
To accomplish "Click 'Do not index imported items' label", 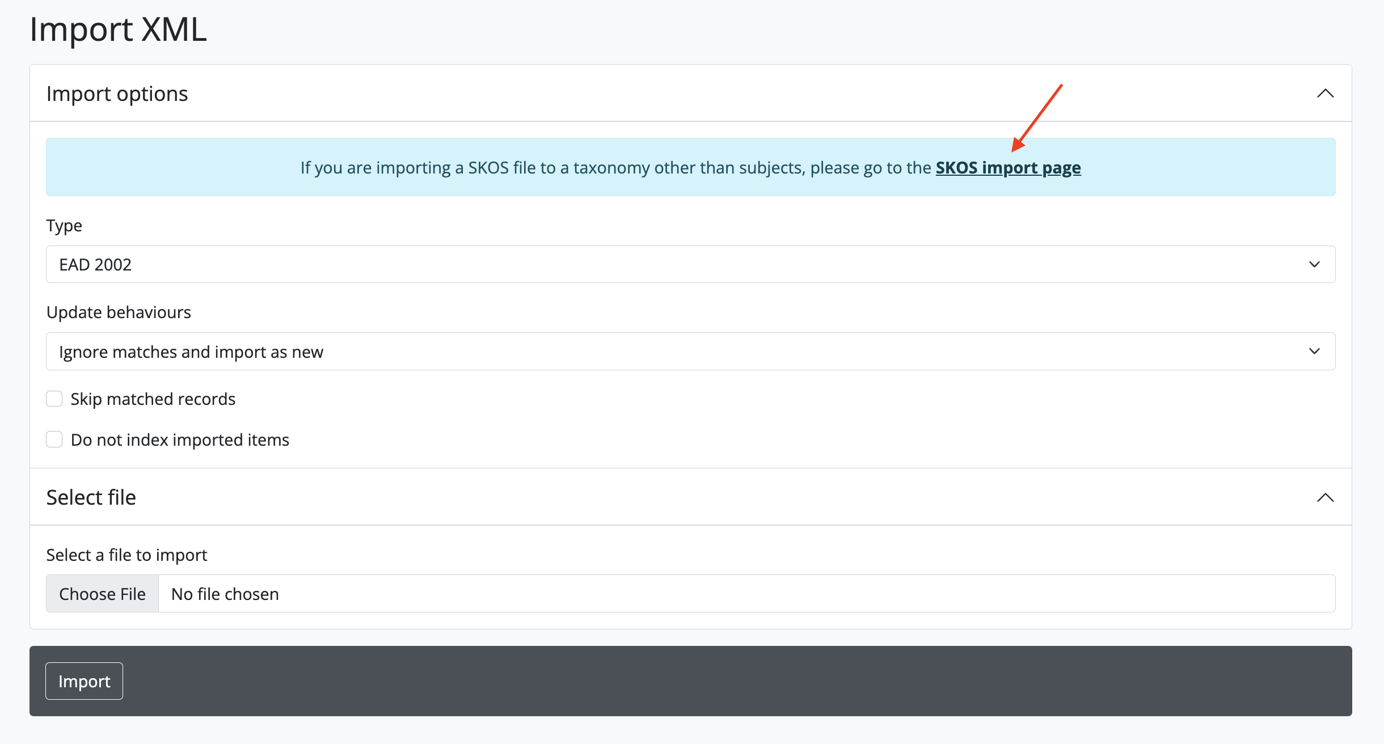I will 180,440.
